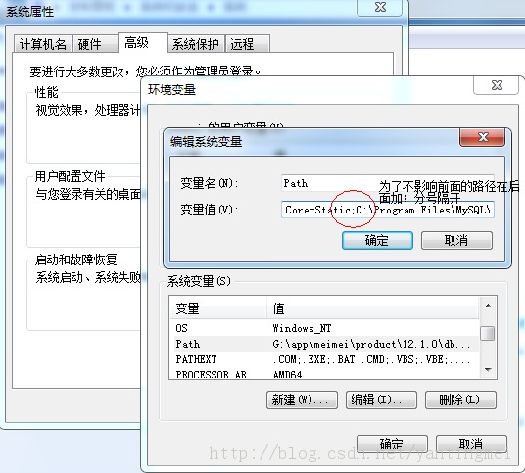This screenshot has height=473, width=525.
Task: Select the OS variable row
Action: (324, 328)
